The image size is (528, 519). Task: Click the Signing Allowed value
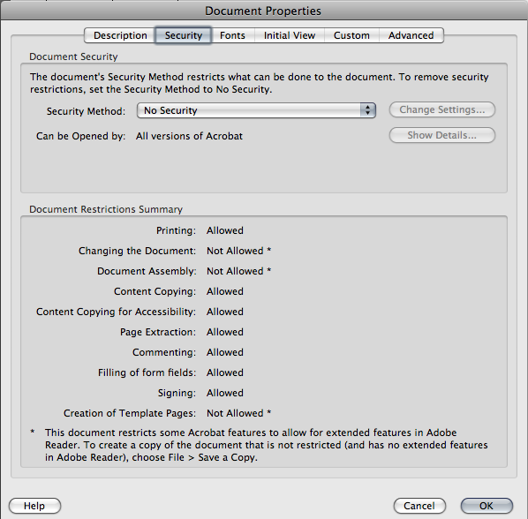pos(225,393)
